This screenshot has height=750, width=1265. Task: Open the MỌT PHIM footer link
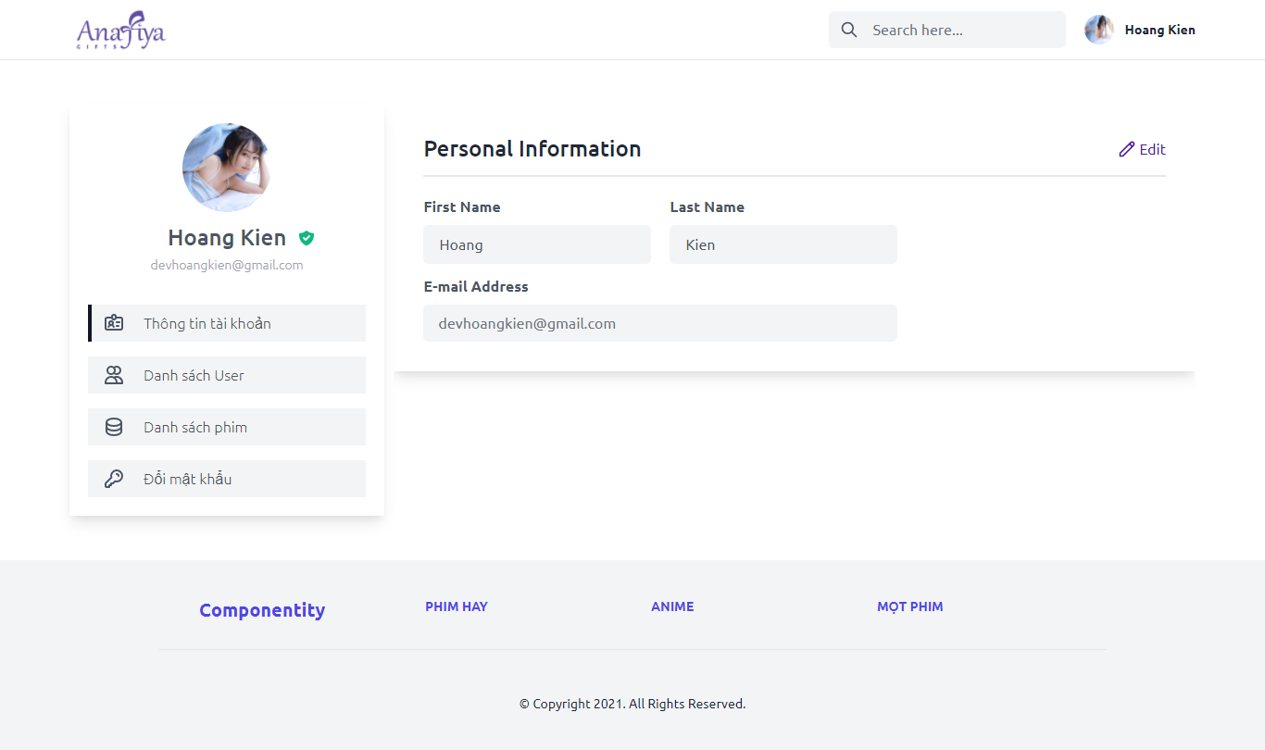[910, 606]
